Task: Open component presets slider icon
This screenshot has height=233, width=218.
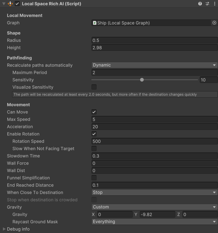Action: pos(207,4)
